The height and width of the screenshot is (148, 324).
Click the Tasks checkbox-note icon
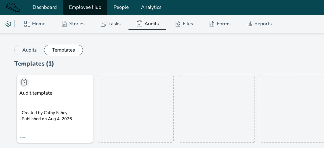coord(103,24)
